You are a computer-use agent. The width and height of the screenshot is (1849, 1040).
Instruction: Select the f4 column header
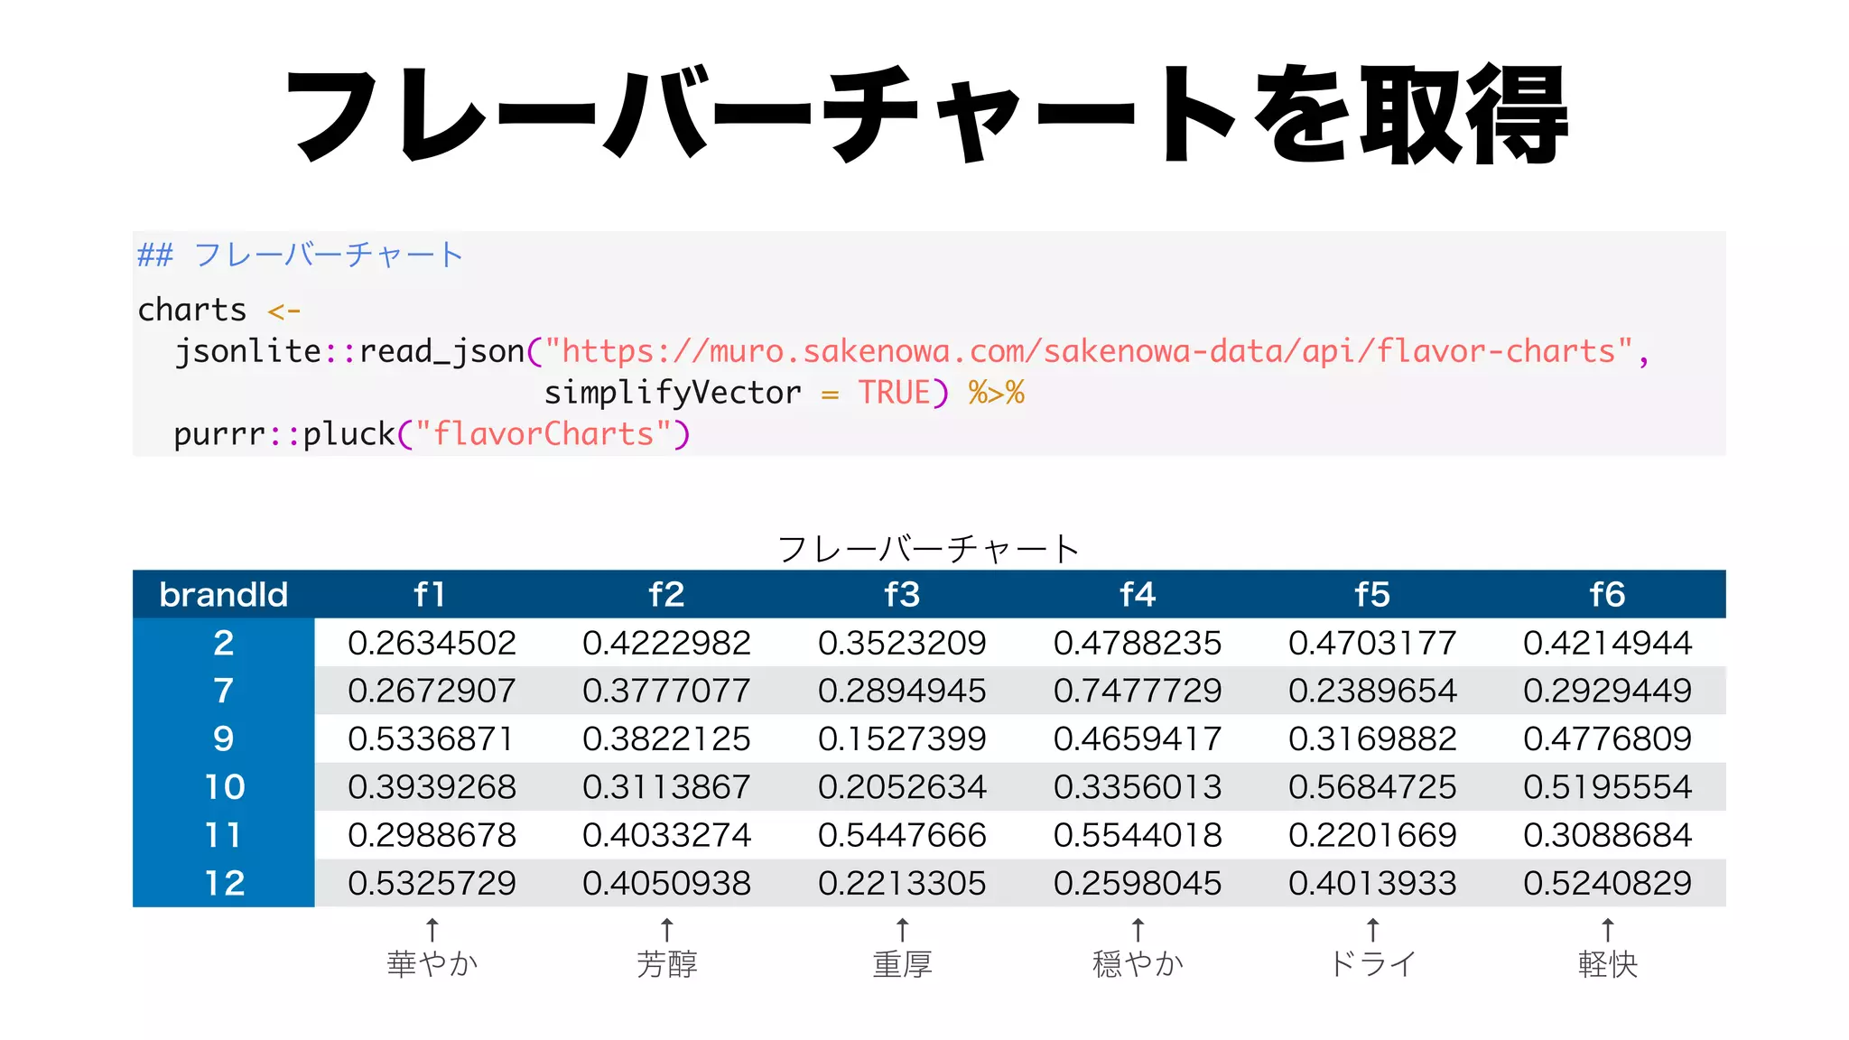tap(1138, 595)
